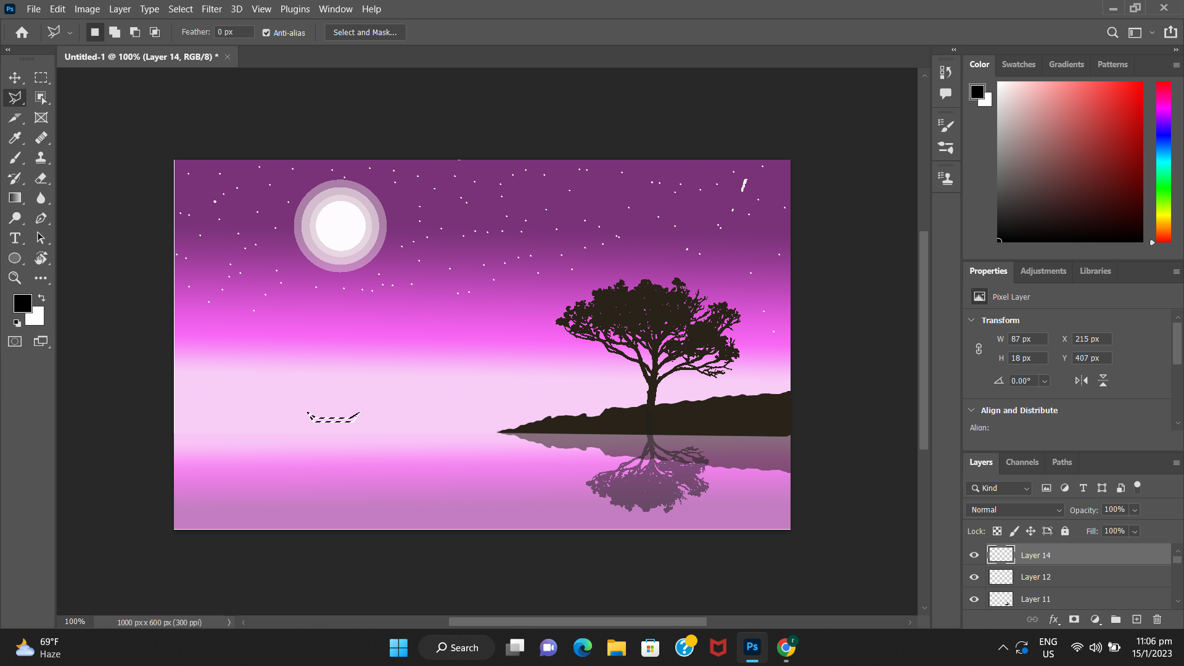Swap foreground and background colors
1184x666 pixels.
(x=43, y=298)
